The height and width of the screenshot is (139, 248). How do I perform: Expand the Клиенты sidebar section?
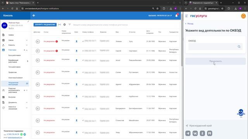[27, 45]
